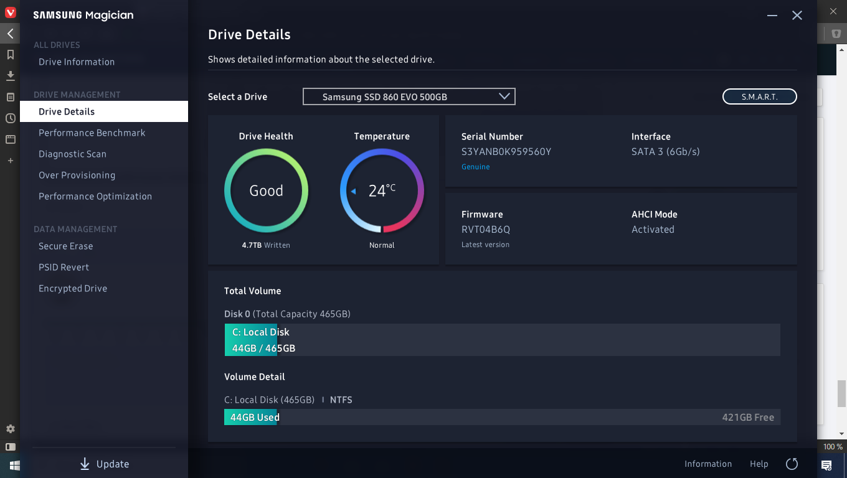Image resolution: width=847 pixels, height=478 pixels.
Task: Click the SATA 3 (6Gb/s) interface value
Action: 666,151
